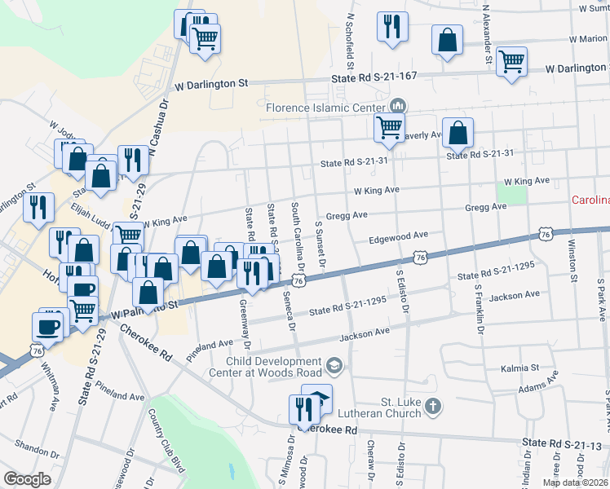Click the 'Florence Islamic Center' label
610x489 pixels.
pyautogui.click(x=326, y=108)
